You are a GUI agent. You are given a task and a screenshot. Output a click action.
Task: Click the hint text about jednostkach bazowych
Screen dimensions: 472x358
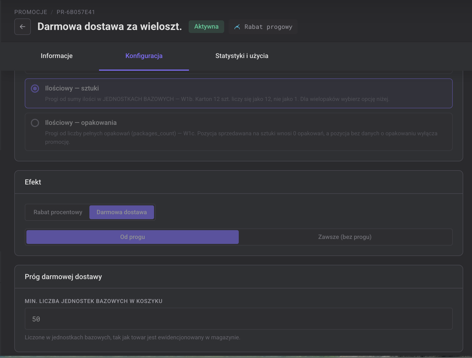pos(133,337)
